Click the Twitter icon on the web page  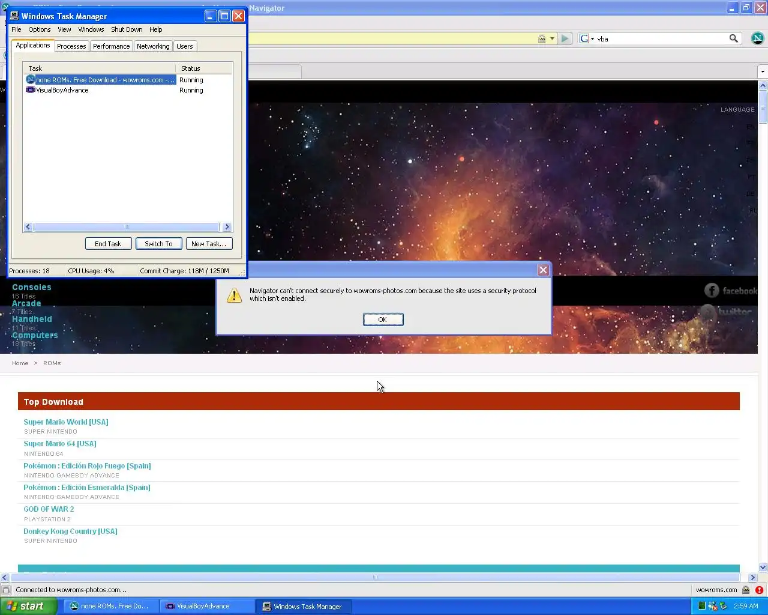(709, 311)
